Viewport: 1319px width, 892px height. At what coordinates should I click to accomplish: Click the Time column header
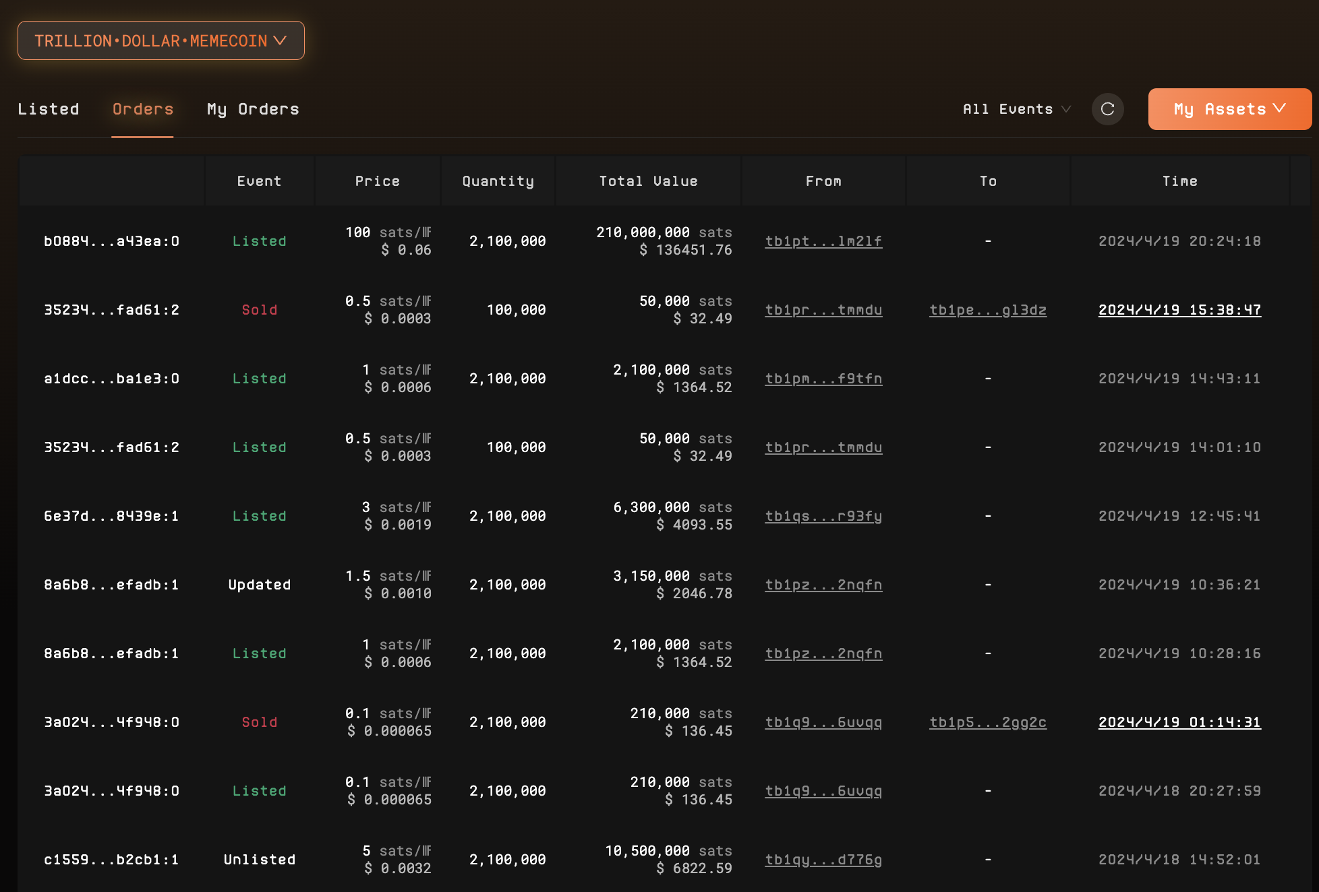1179,181
